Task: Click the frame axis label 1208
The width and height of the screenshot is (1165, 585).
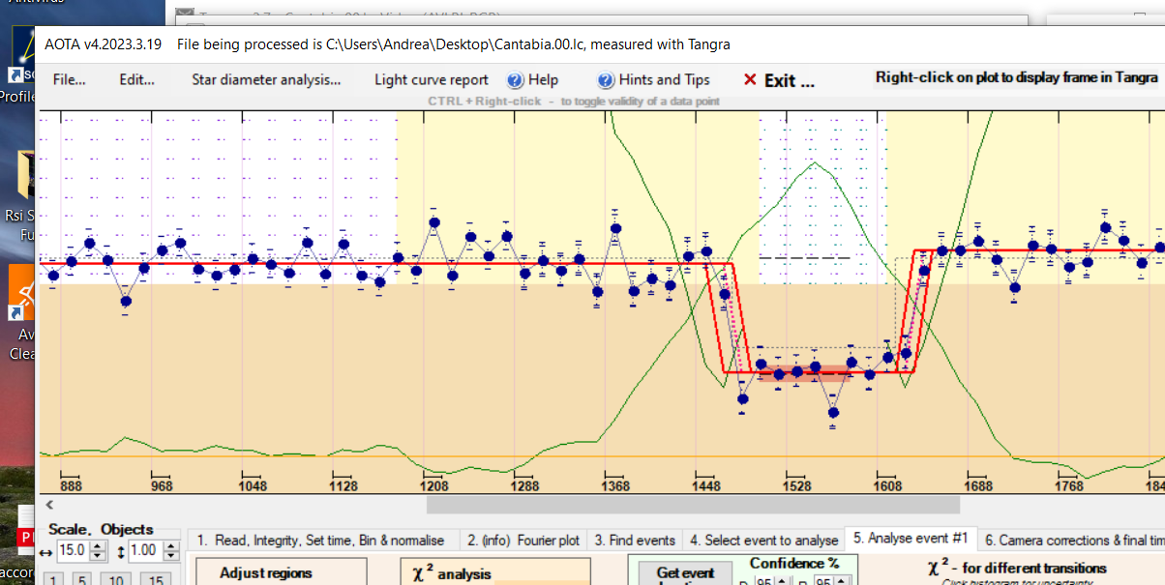Action: (434, 486)
